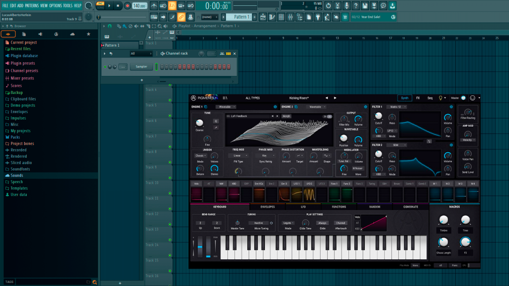Toggle the PAT/SONG mode switch

(100, 6)
